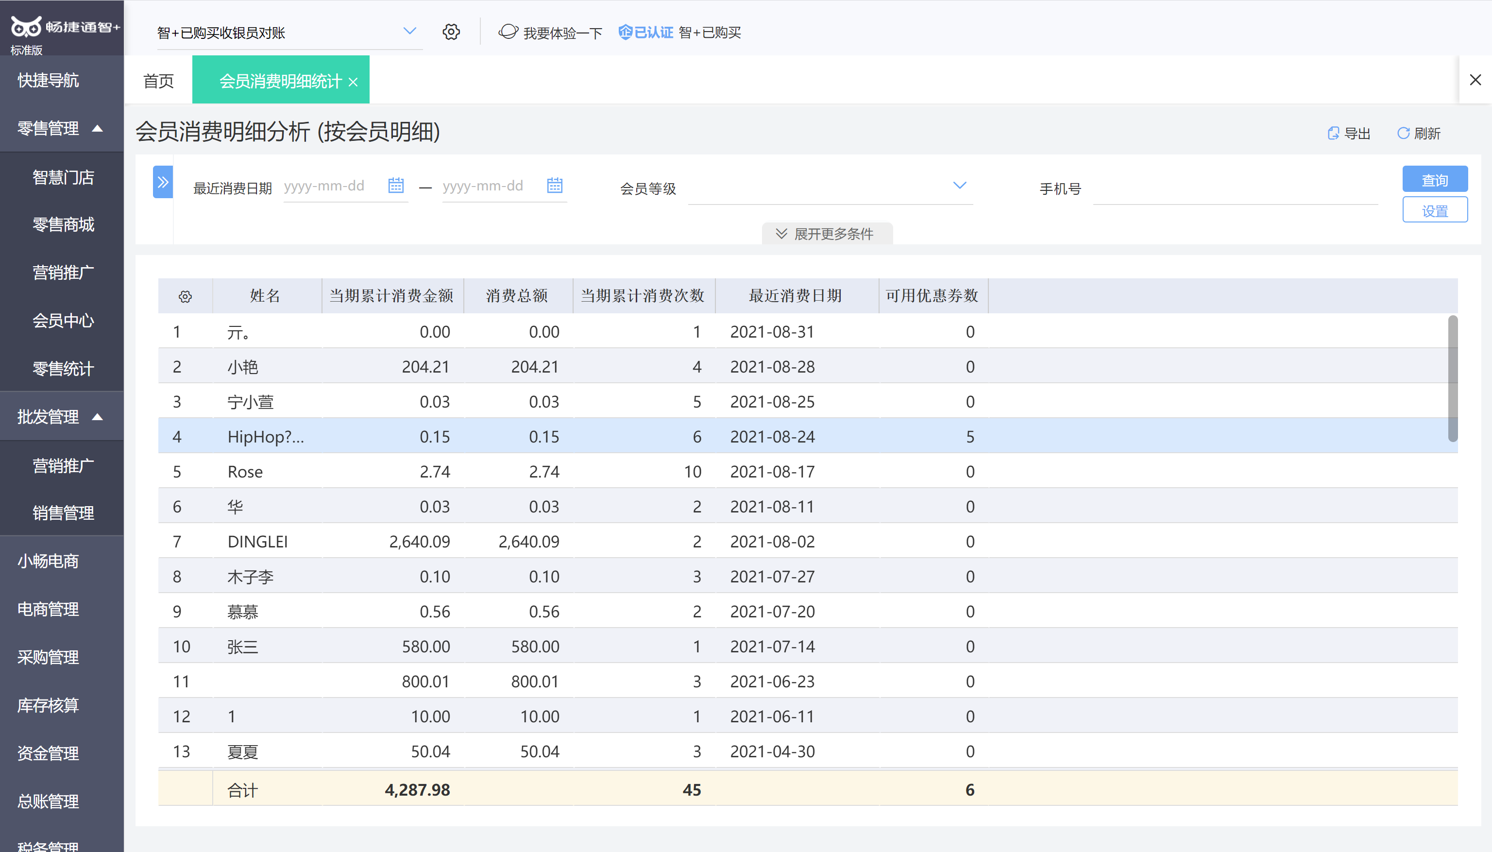The width and height of the screenshot is (1492, 852).
Task: Click the 手机号 input field
Action: pyautogui.click(x=1235, y=188)
